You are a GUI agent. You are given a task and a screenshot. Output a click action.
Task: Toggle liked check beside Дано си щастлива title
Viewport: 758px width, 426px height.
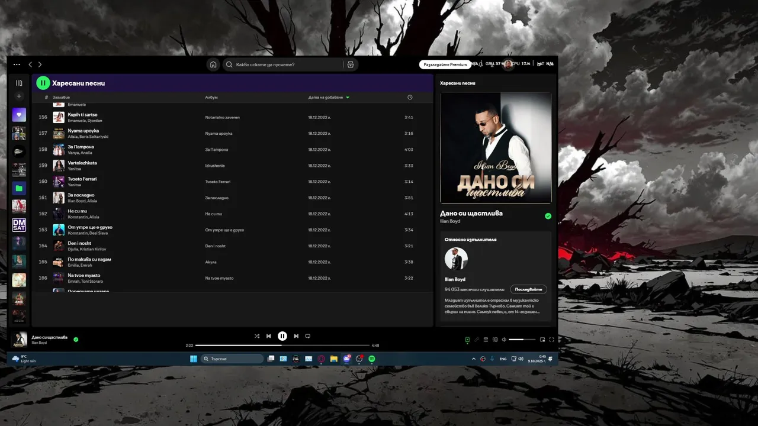pos(548,217)
